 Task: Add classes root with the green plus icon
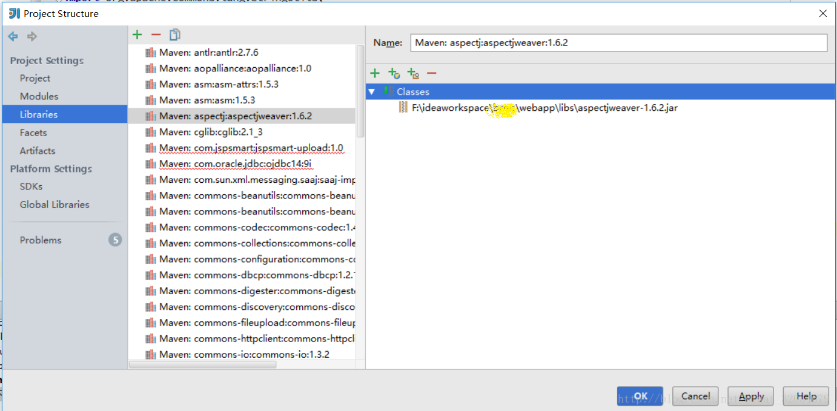(x=375, y=73)
